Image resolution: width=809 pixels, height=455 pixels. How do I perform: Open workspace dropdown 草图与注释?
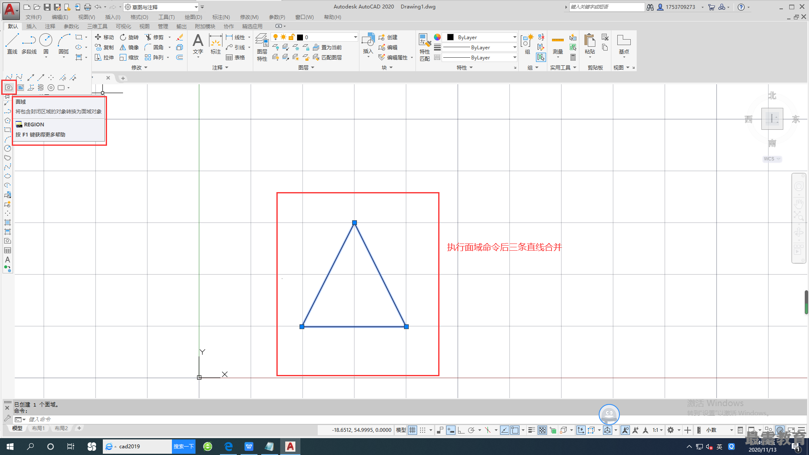coord(161,7)
